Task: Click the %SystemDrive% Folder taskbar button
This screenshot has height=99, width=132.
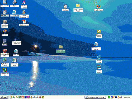Action: tap(96, 97)
